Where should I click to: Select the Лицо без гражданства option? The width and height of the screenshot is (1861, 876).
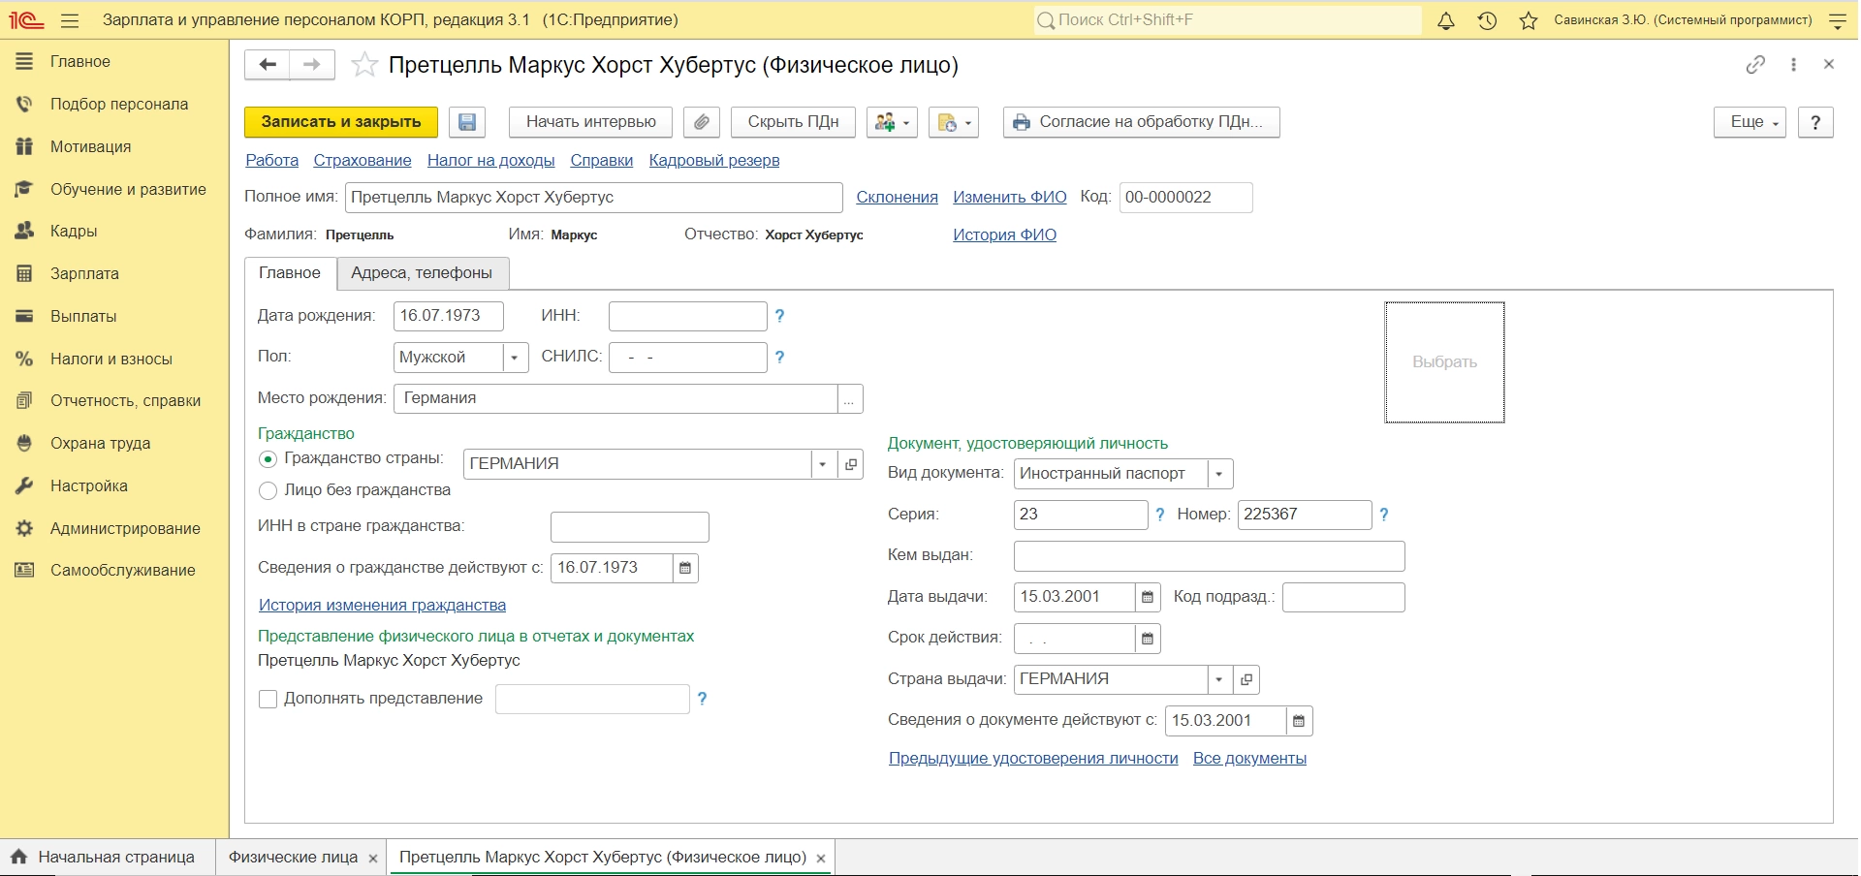click(268, 491)
